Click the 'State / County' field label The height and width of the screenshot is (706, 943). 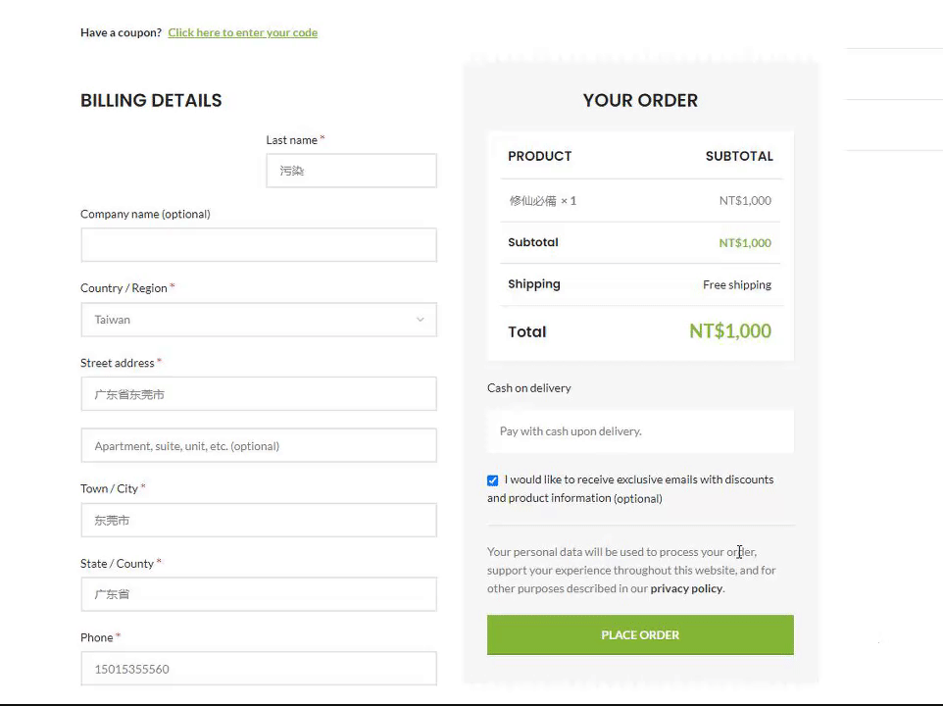click(117, 564)
